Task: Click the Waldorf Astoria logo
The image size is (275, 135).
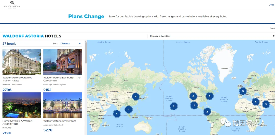Action: coord(12,4)
